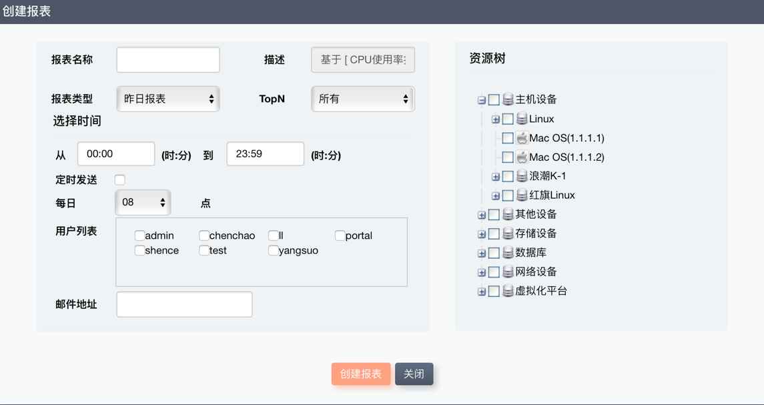The height and width of the screenshot is (405, 764).
Task: Click the 主机设备 database icon
Action: pyautogui.click(x=508, y=99)
